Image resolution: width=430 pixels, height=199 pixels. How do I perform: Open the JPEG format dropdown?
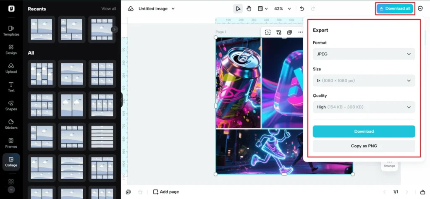coord(364,54)
